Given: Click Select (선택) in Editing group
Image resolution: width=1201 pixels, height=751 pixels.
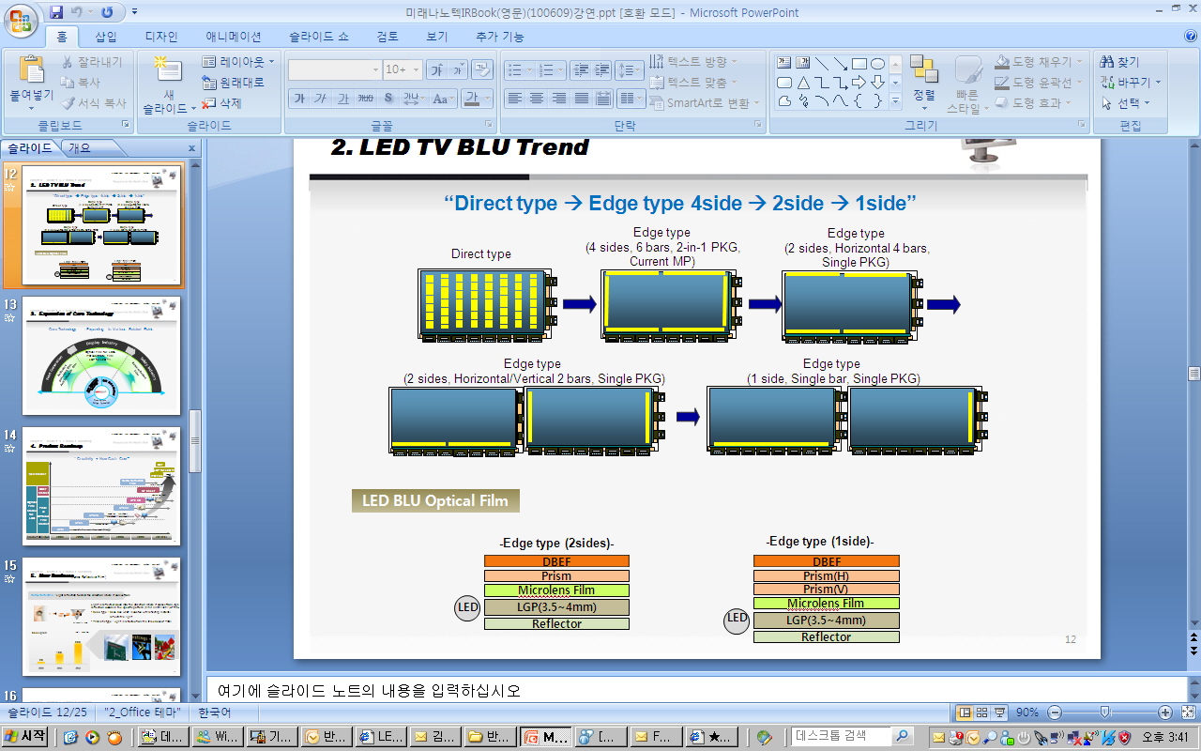Looking at the screenshot, I should pyautogui.click(x=1125, y=103).
